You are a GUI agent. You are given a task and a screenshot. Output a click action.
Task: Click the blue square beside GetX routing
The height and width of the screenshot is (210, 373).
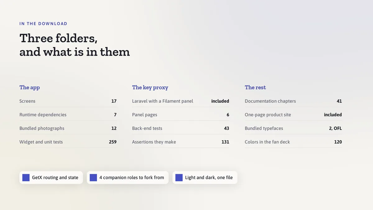26,178
